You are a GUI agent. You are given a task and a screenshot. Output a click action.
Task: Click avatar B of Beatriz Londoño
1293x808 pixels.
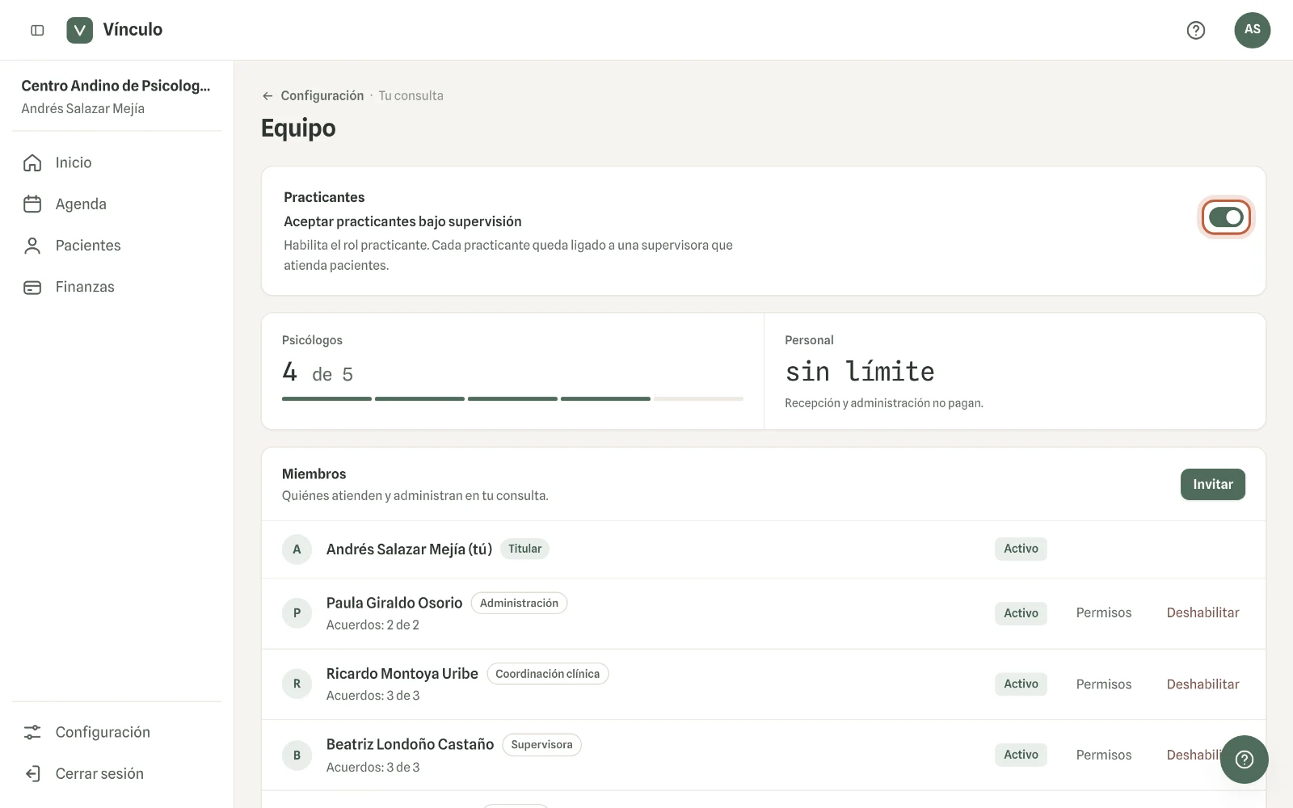pyautogui.click(x=297, y=755)
